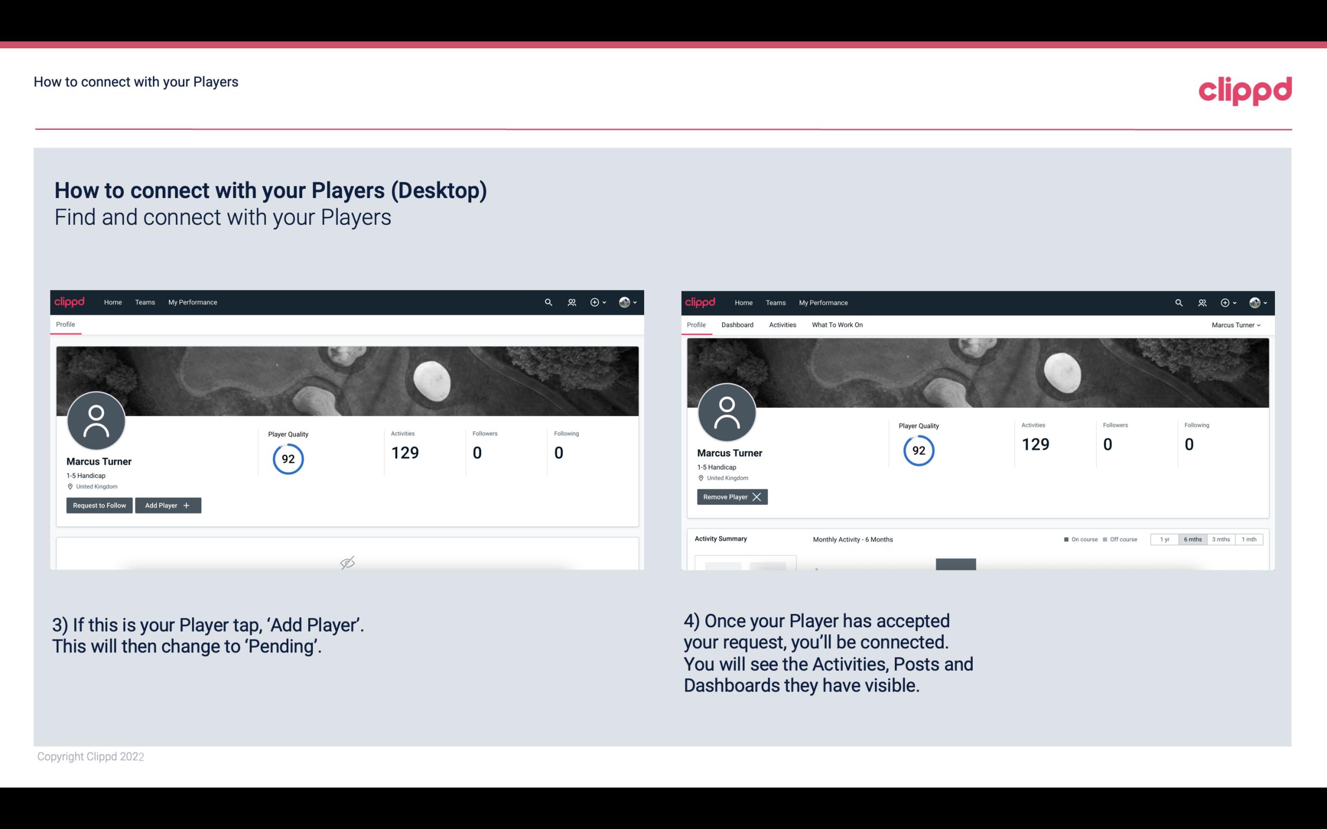This screenshot has width=1327, height=829.
Task: Select the 'What To On' tab
Action: (x=837, y=325)
